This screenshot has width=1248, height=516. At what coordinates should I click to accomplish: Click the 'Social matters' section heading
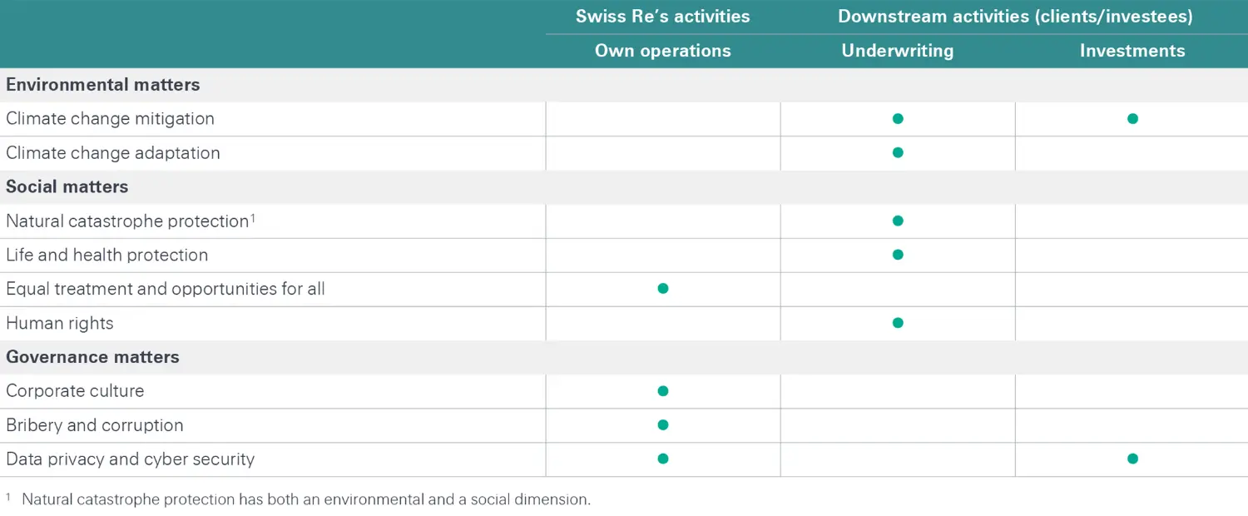[67, 186]
